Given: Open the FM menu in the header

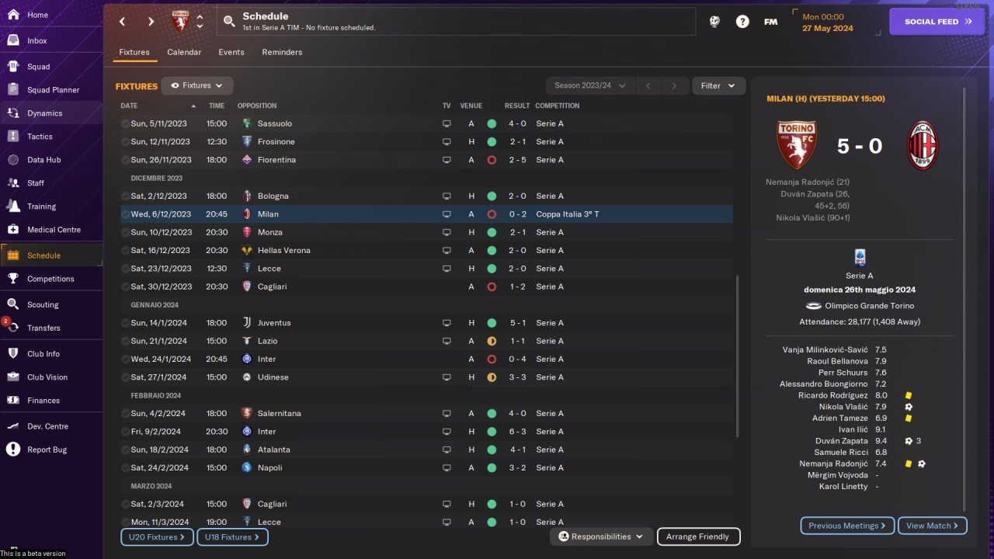Looking at the screenshot, I should [x=770, y=22].
